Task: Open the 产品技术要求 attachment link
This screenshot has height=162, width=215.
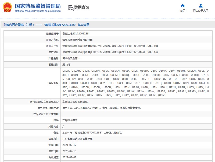Action: [x=70, y=120]
